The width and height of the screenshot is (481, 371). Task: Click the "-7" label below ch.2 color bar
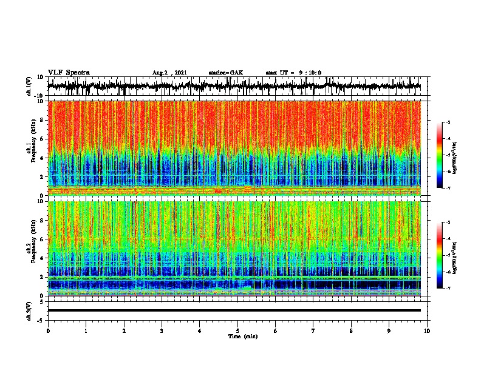click(x=448, y=288)
